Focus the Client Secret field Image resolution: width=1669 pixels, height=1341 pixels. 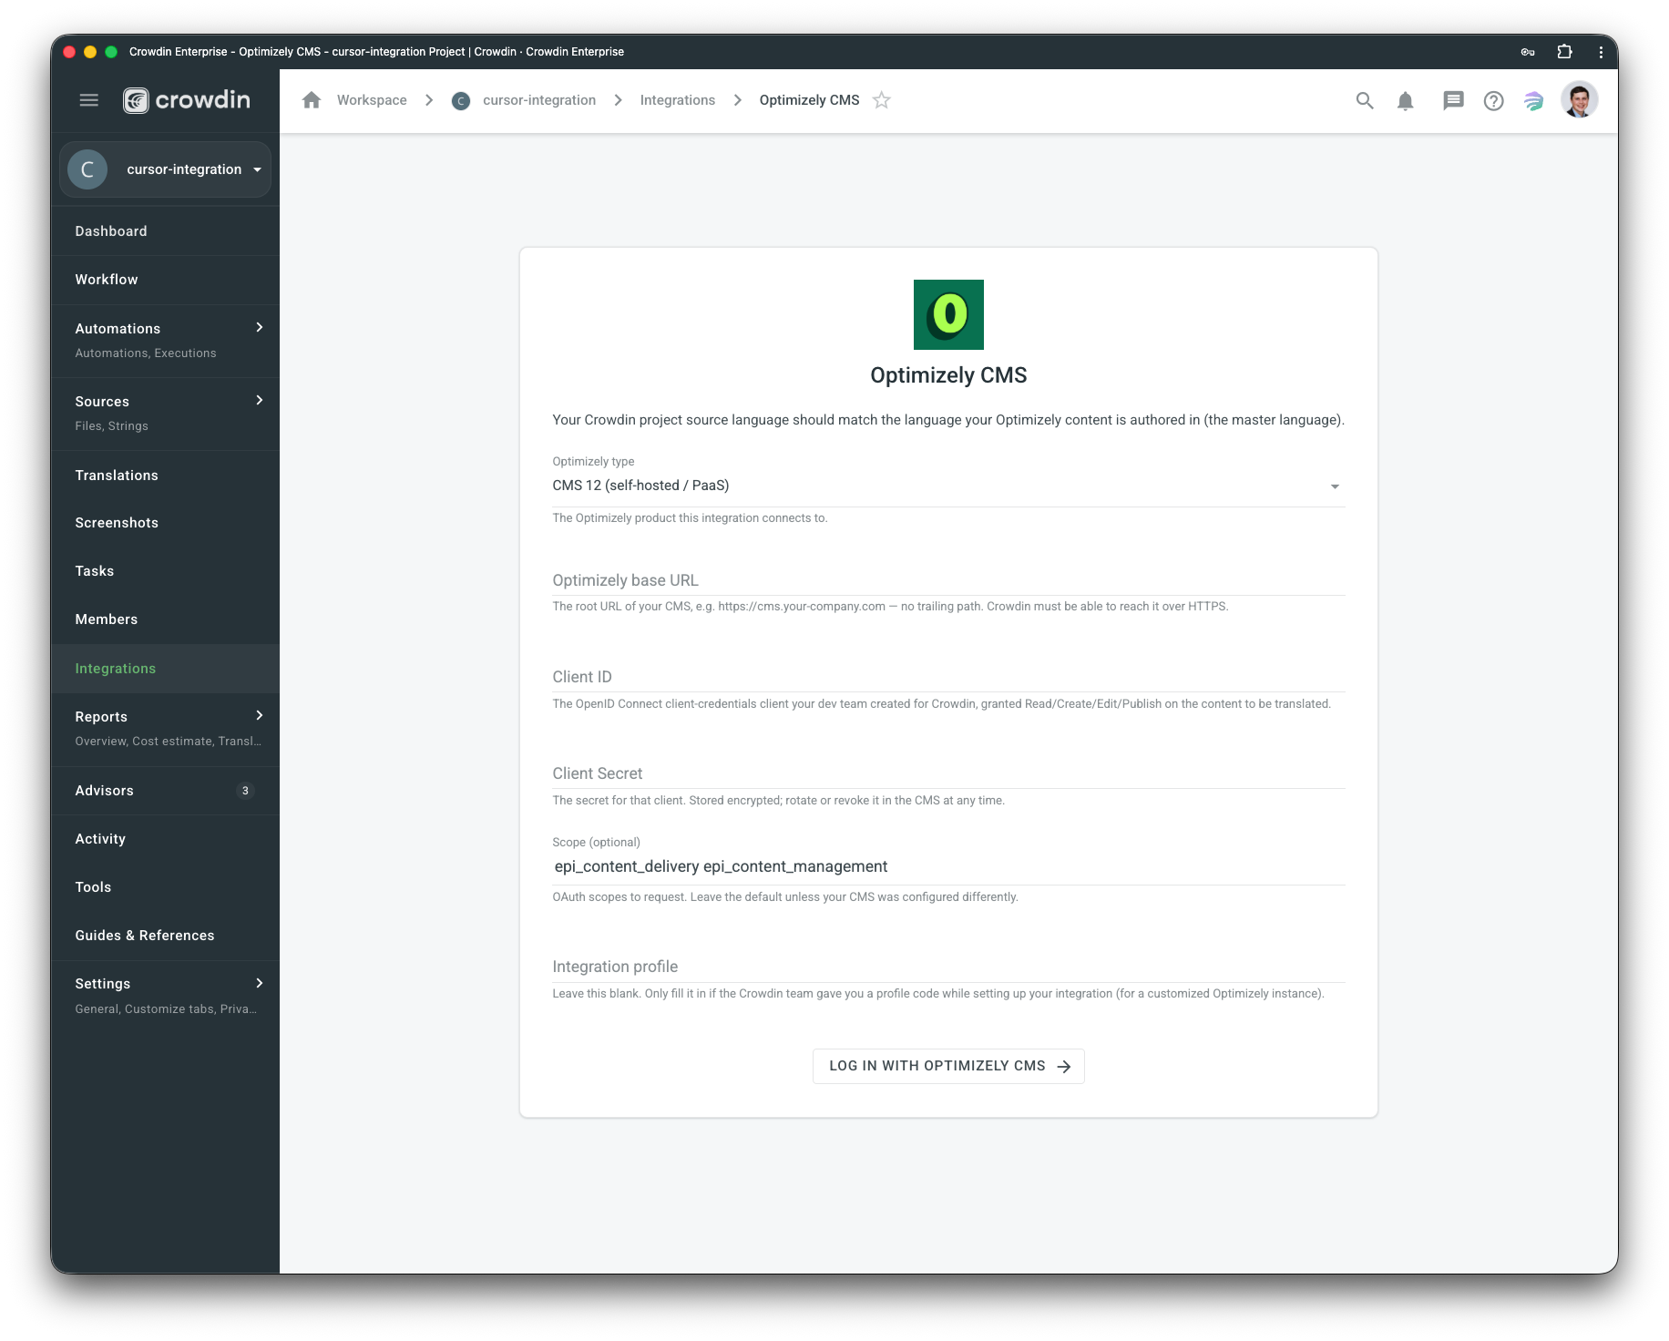click(948, 773)
